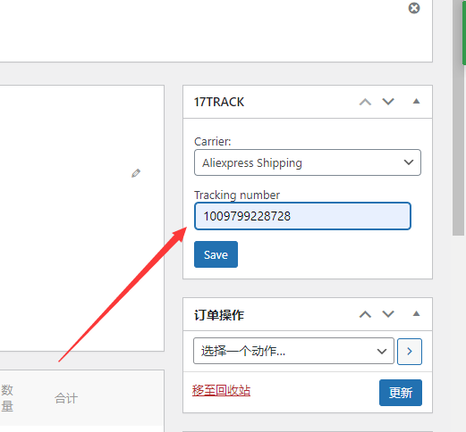Collapse the 订单操作 panel using its triangle toggle
The height and width of the screenshot is (432, 466).
pos(416,313)
